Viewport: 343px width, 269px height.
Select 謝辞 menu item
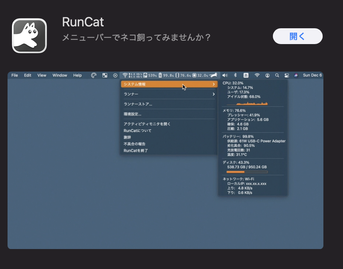tap(169, 138)
